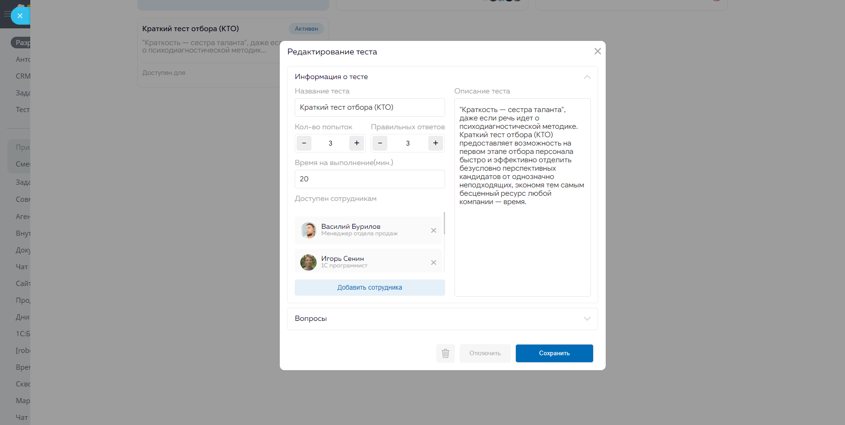Click into the Описание теста text area
Image resolution: width=845 pixels, height=425 pixels.
[x=522, y=246]
